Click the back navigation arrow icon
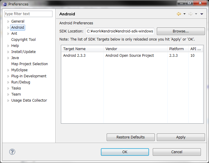This screenshot has height=163, width=209. point(179,14)
